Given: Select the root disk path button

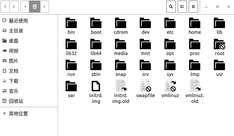Looking at the screenshot, I should pos(35,7).
